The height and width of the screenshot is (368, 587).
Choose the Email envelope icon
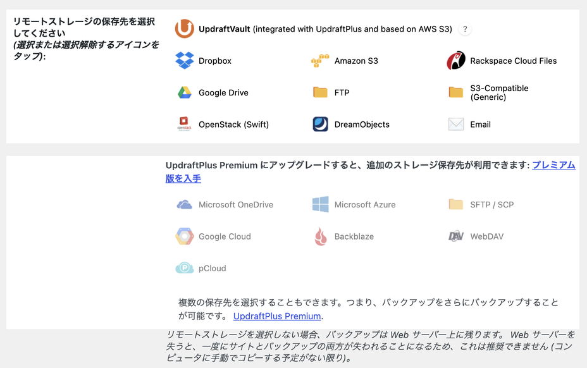point(456,125)
